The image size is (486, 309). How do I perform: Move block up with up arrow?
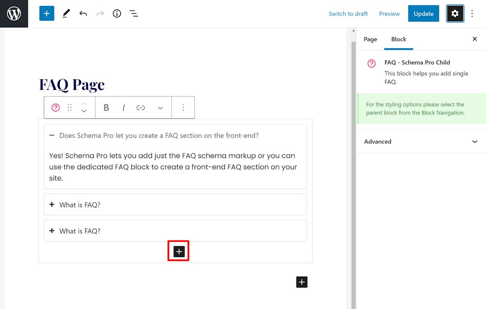(84, 104)
